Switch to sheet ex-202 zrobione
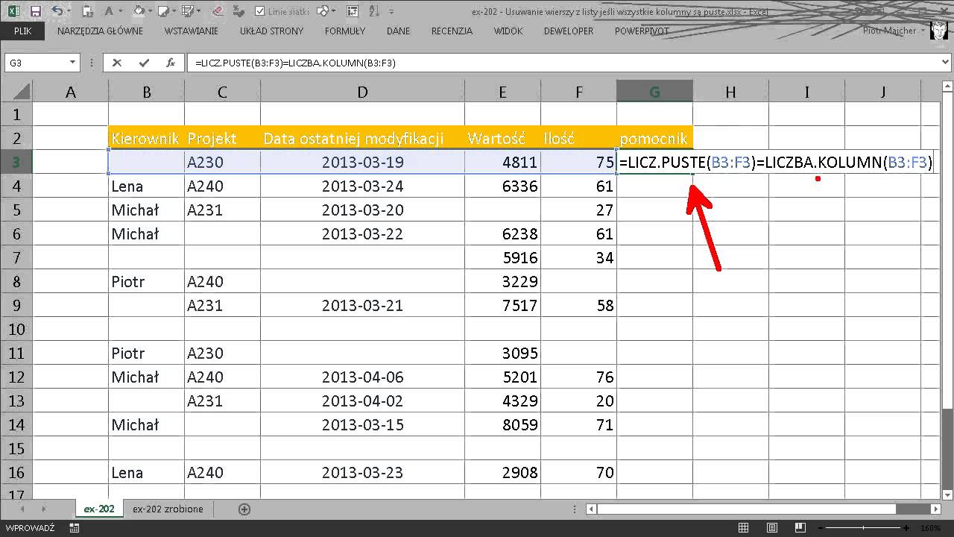954x537 pixels. pos(168,509)
